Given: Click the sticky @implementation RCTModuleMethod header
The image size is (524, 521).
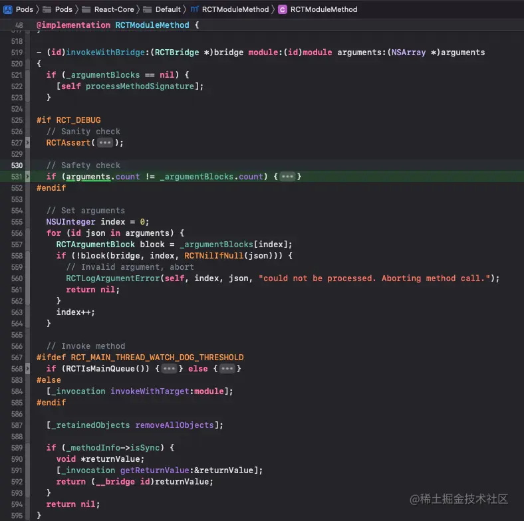Looking at the screenshot, I should pyautogui.click(x=118, y=25).
